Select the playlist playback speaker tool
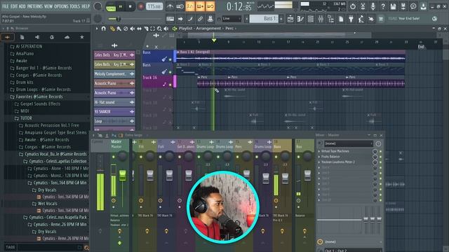The height and width of the screenshot is (252, 449). (x=166, y=29)
